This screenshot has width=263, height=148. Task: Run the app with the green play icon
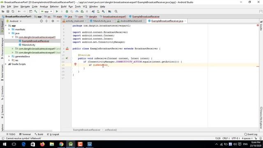point(57,12)
